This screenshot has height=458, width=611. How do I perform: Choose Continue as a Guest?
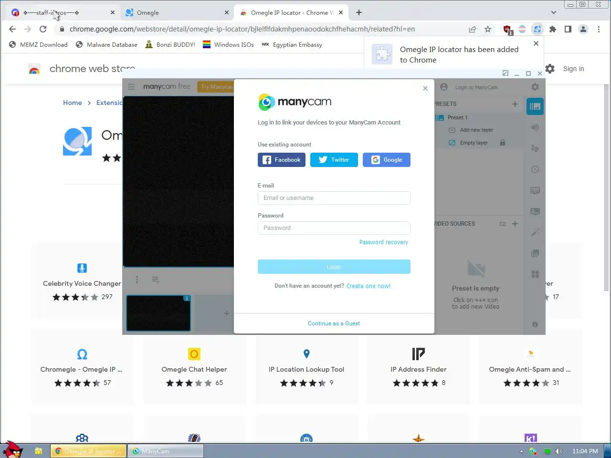tap(334, 323)
